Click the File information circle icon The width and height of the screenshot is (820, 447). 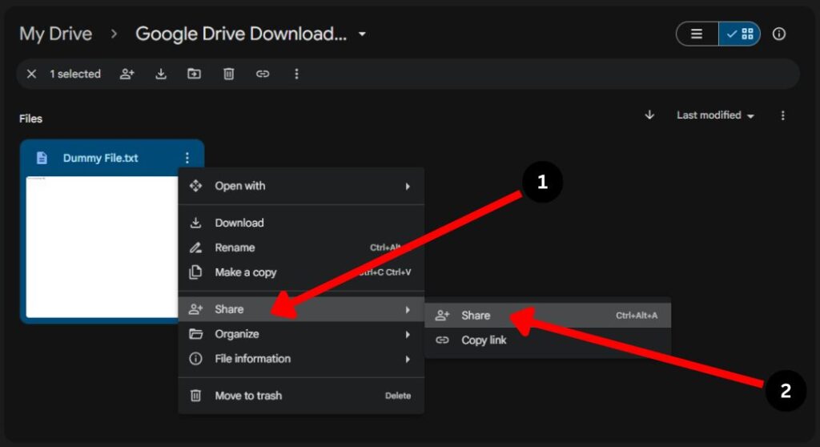coord(195,359)
